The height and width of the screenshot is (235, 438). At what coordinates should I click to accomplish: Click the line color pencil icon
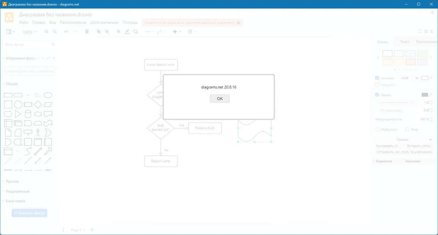[127, 32]
